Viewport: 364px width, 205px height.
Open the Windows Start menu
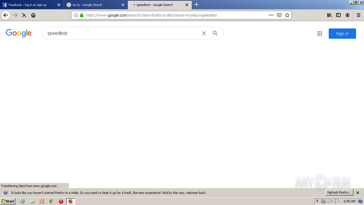[8, 201]
